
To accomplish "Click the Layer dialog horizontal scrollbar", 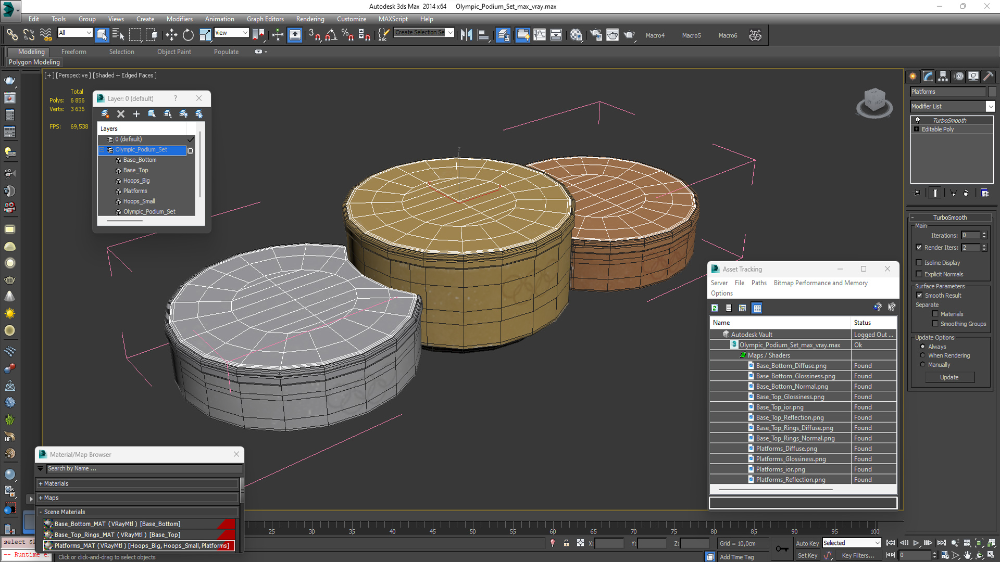I will (124, 221).
